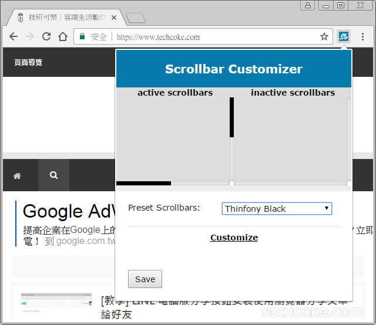Click the Scrollbar Customizer title
The image size is (376, 325).
click(234, 69)
